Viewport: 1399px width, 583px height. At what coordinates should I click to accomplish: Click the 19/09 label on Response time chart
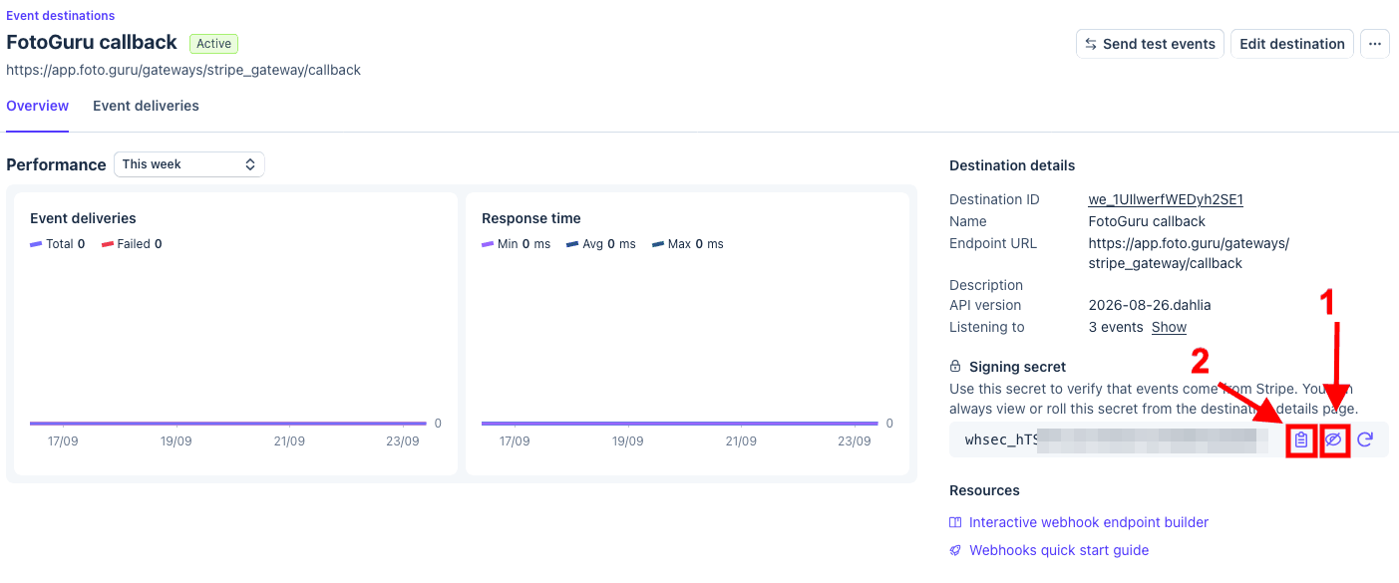tap(627, 441)
